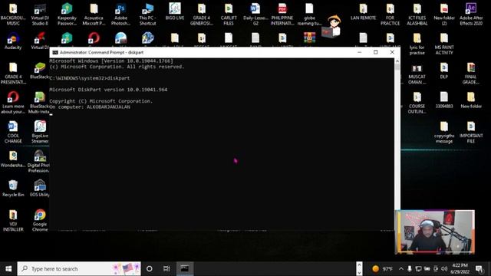Open the IMPORTANT FILE document
Screen dimensions: 491x276
tap(471, 132)
